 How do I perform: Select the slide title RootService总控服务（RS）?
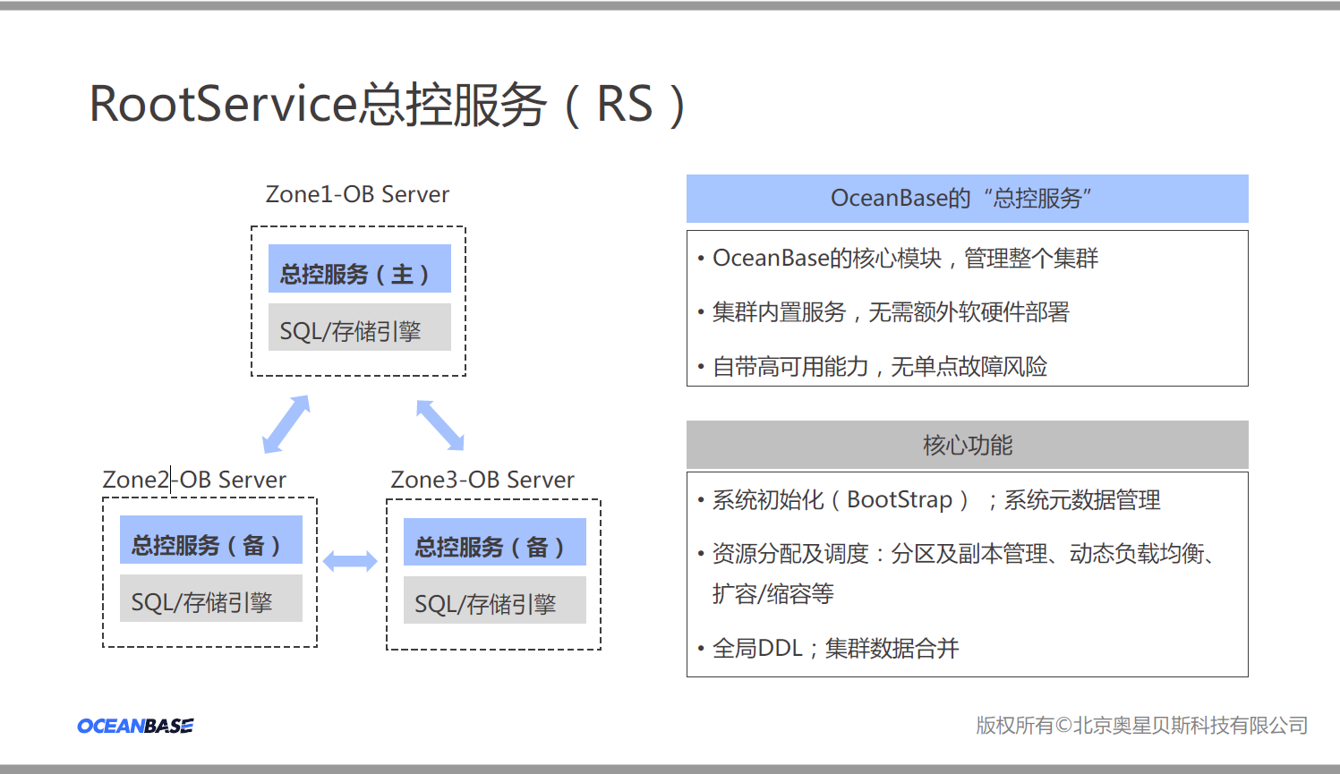point(388,105)
